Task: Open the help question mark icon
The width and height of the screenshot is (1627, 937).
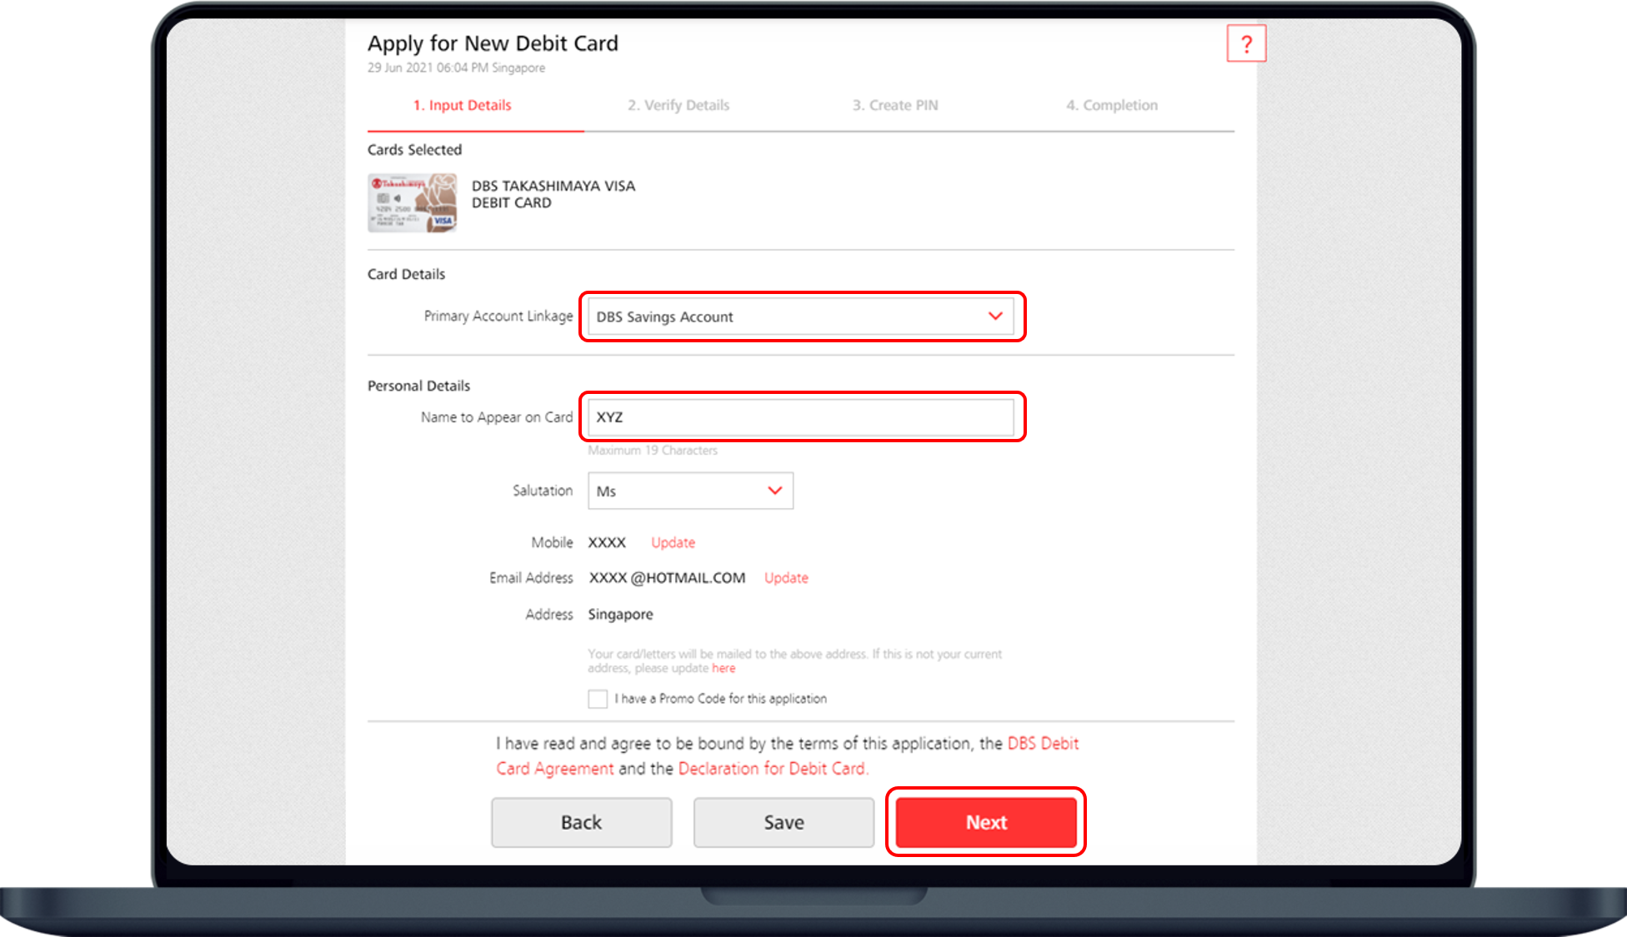Action: coord(1246,44)
